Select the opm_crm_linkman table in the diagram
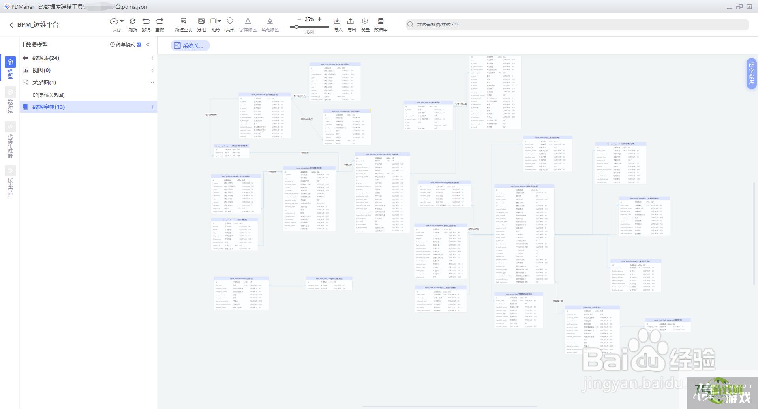 pyautogui.click(x=335, y=82)
